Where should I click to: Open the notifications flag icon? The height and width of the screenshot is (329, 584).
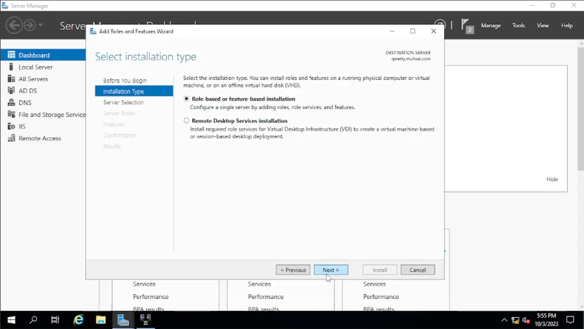(466, 25)
